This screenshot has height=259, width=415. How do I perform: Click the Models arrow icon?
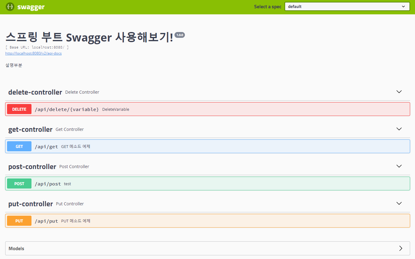tap(401, 248)
